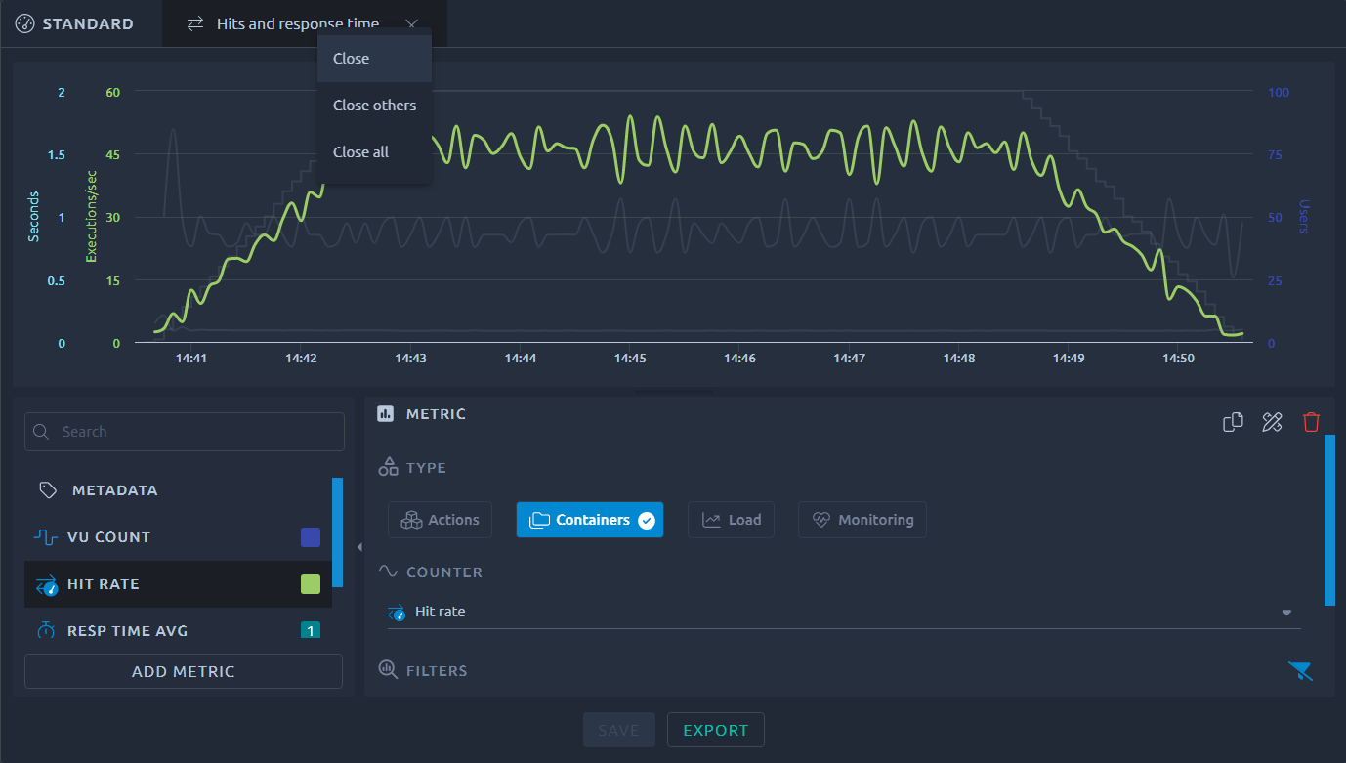
Task: Click the Executions/sec axis label
Action: pyautogui.click(x=92, y=216)
